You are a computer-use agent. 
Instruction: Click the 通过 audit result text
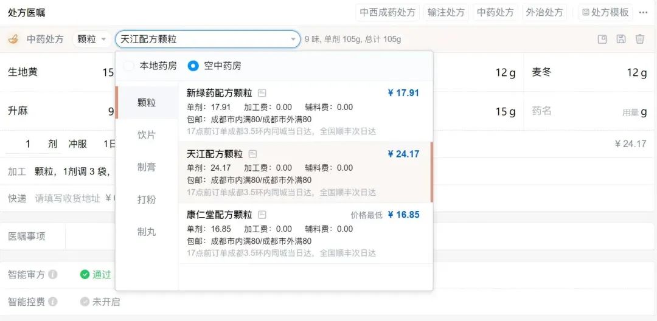click(102, 275)
